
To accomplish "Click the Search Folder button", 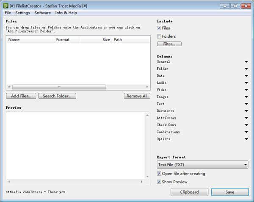I will point(57,96).
